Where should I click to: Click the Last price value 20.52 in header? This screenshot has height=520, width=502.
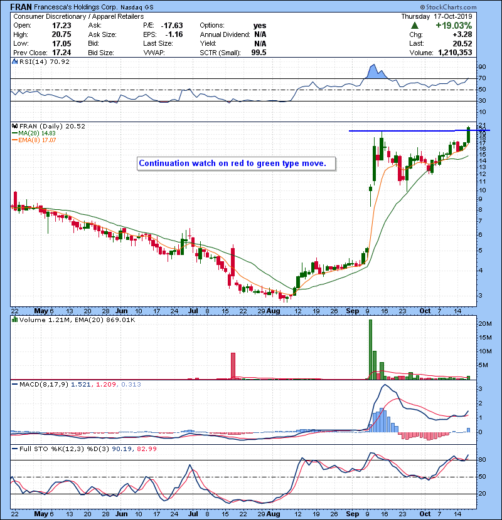[462, 43]
